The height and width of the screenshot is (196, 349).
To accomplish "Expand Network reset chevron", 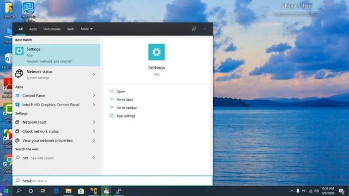I will pyautogui.click(x=94, y=122).
